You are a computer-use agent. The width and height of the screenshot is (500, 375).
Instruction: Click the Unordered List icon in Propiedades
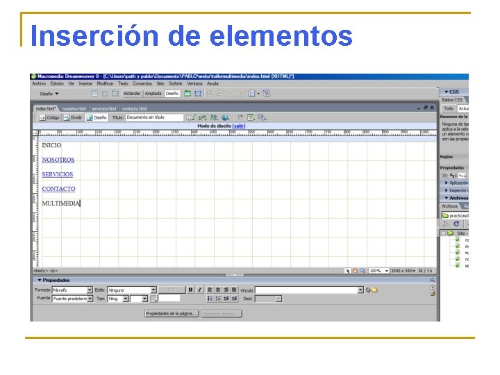point(210,299)
